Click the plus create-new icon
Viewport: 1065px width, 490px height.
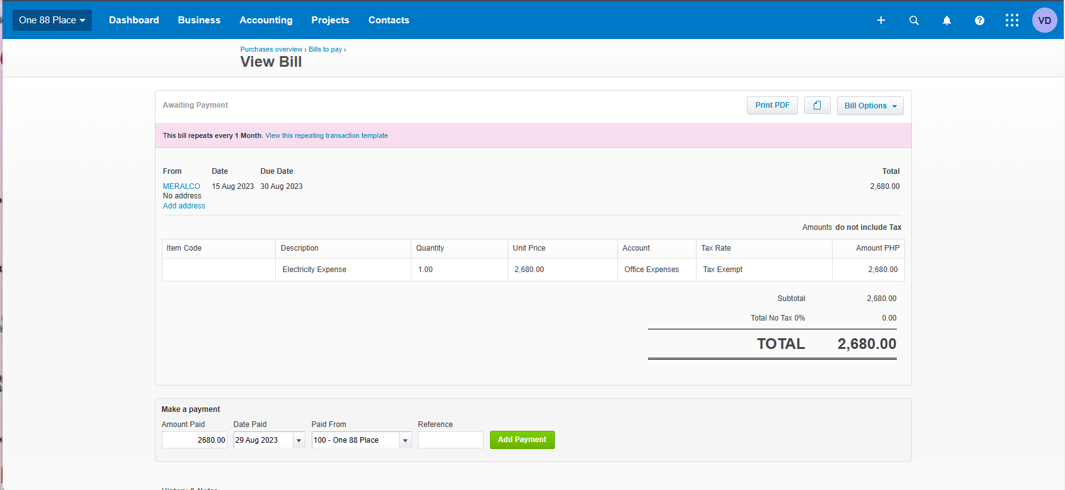point(881,20)
